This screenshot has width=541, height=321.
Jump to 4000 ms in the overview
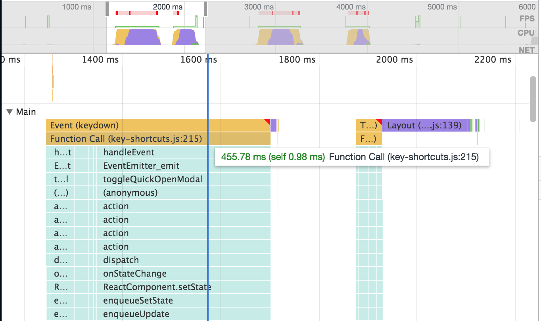click(351, 7)
